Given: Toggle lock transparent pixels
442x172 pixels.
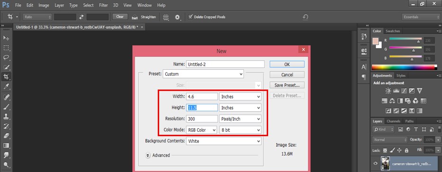Looking at the screenshot, I should (385, 150).
